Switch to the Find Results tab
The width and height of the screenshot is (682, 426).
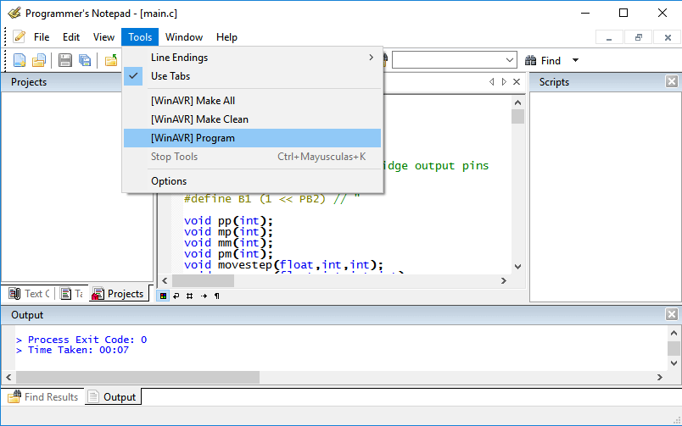coord(43,397)
